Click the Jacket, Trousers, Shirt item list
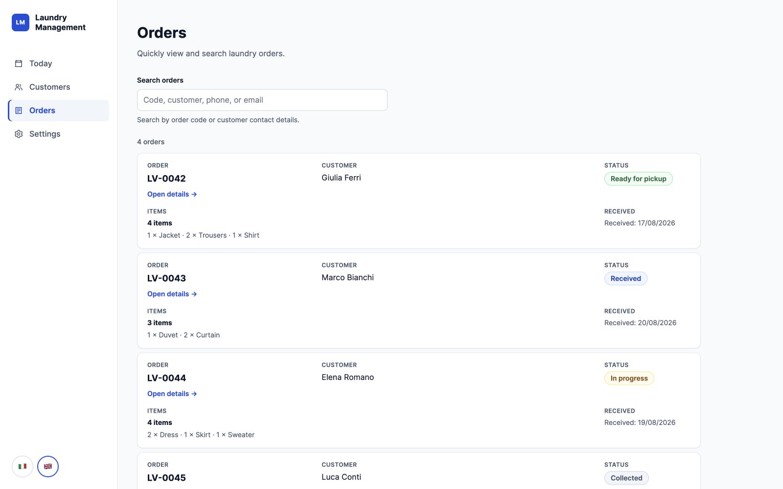Viewport: 783px width, 489px height. (x=203, y=235)
